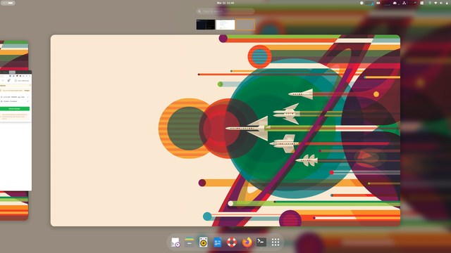Switch to the first dark workspace thumbnail
This screenshot has width=451, height=253.
(x=206, y=25)
